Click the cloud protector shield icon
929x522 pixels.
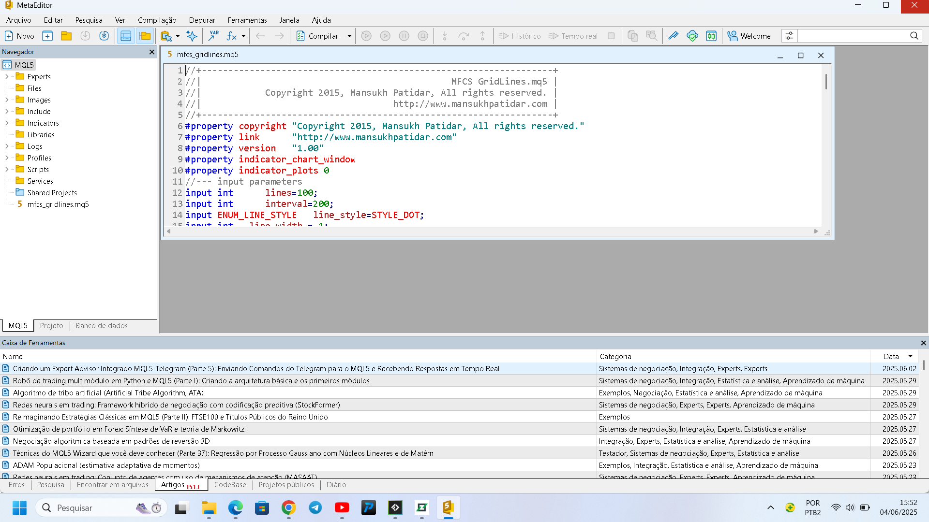(692, 36)
